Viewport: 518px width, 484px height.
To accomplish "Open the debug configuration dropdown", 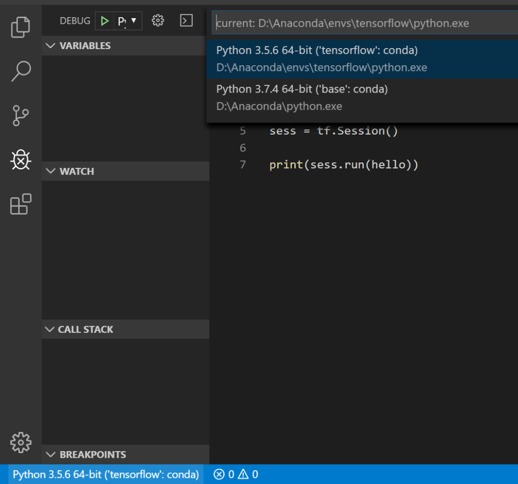I will 128,21.
